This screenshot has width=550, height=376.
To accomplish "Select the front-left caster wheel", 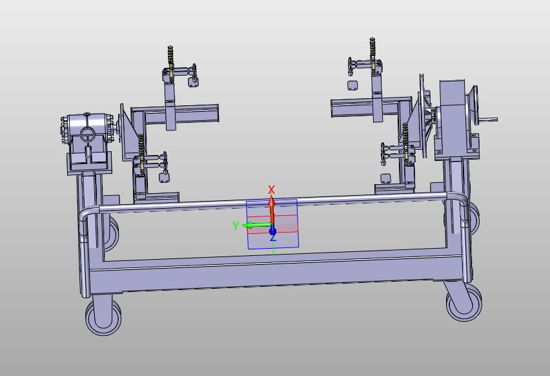I will point(103,318).
